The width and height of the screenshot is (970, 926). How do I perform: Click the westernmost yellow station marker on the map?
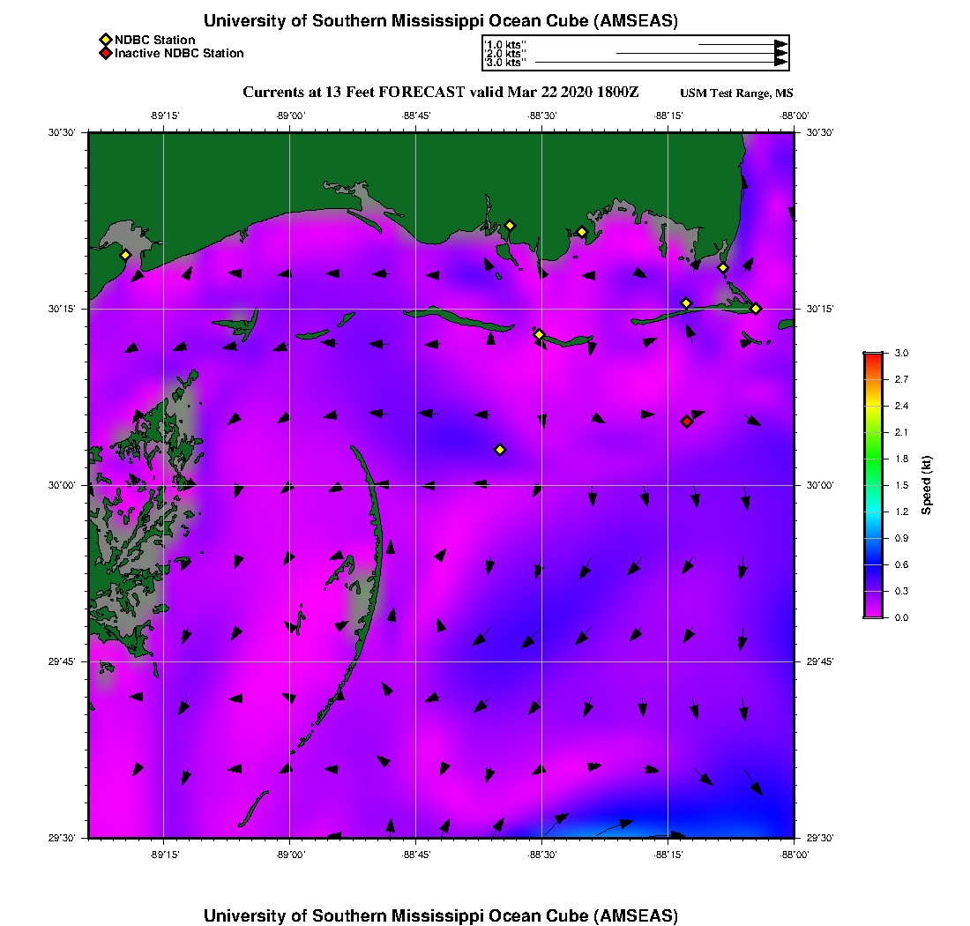(125, 255)
